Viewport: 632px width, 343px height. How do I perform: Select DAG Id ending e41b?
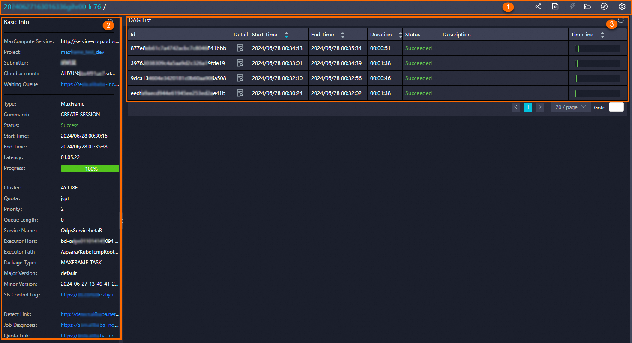click(178, 93)
